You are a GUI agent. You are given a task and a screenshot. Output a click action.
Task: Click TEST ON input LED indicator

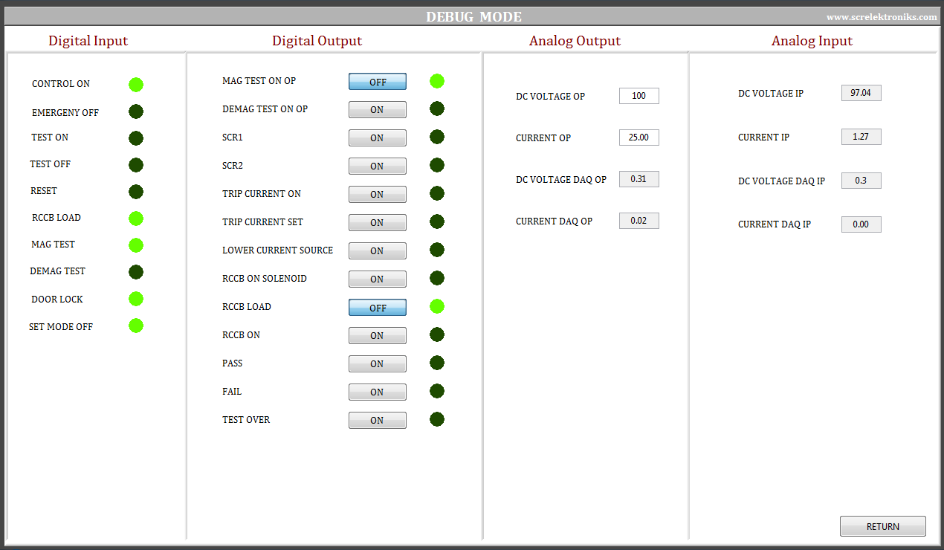pyautogui.click(x=136, y=138)
